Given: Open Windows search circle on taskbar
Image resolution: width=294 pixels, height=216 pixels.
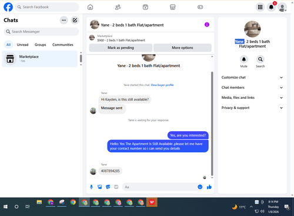Looking at the screenshot, I should (16, 207).
